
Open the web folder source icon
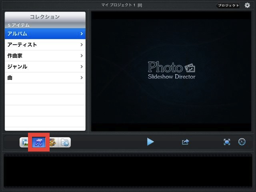tap(64, 142)
